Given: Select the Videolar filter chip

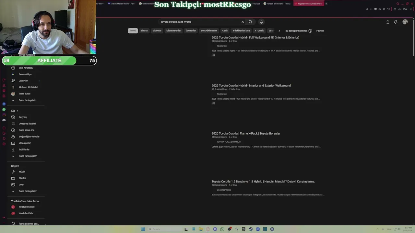Looking at the screenshot, I should [x=157, y=31].
